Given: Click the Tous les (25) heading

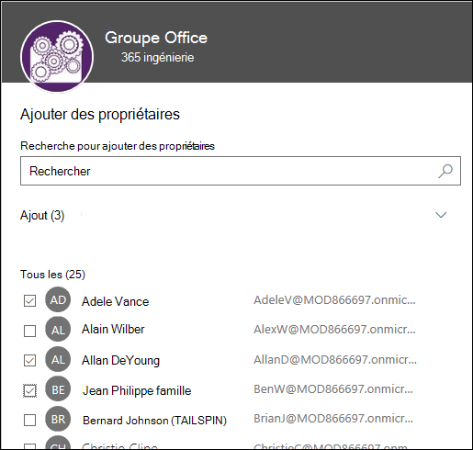Looking at the screenshot, I should coord(52,275).
